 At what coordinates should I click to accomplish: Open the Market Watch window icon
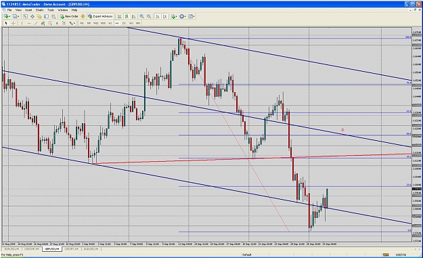[x=25, y=16]
